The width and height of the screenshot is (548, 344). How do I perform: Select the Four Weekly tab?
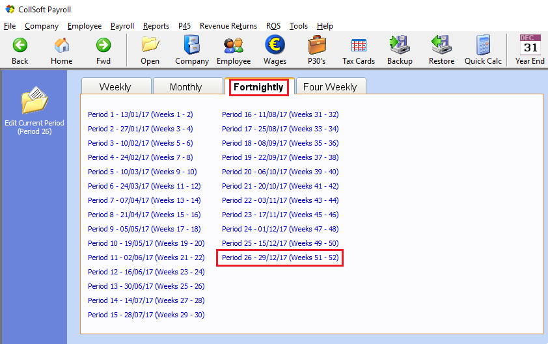click(x=330, y=87)
